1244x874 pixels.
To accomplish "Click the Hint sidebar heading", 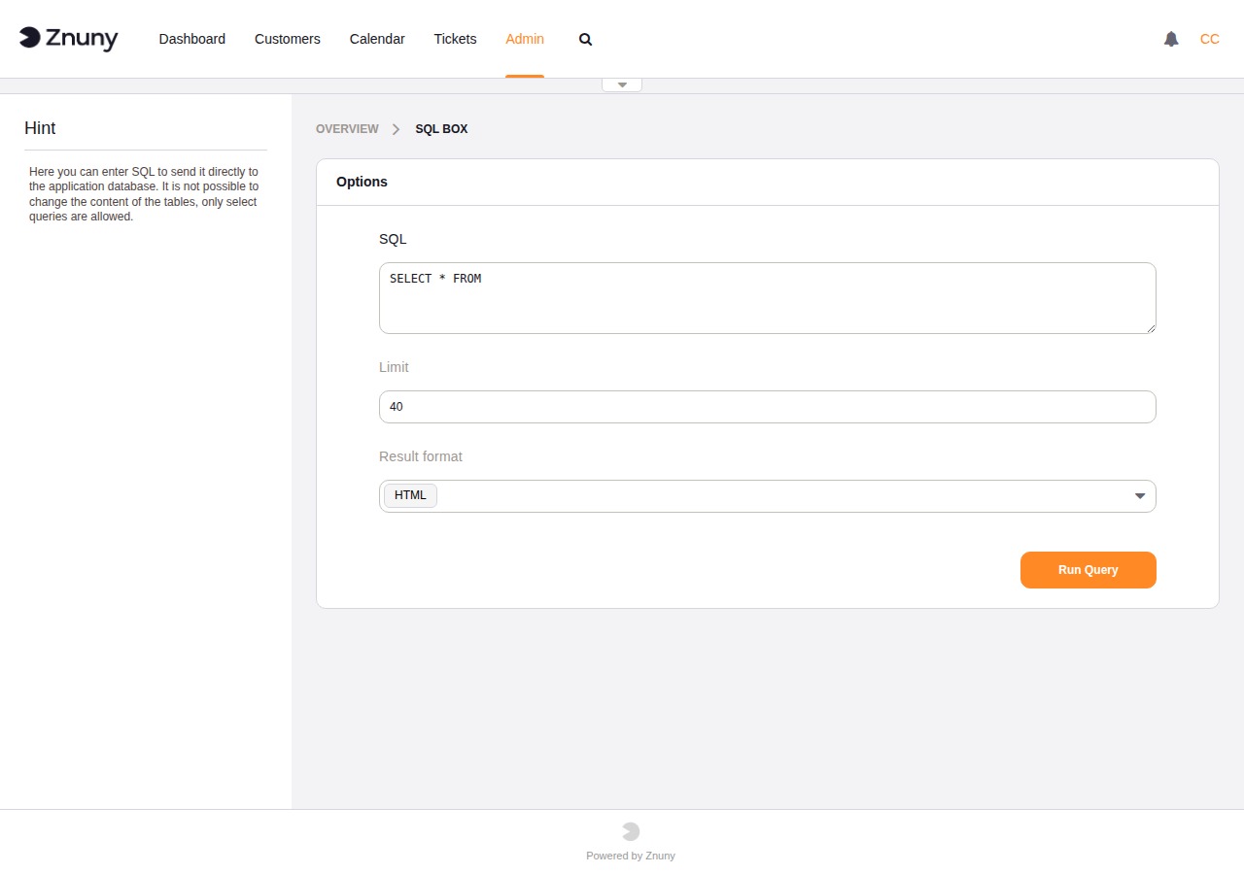I will click(x=40, y=128).
